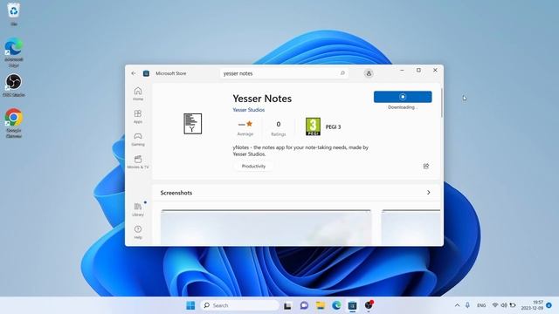Open the volume speaker tray icon
The image size is (559, 314).
tap(504, 305)
